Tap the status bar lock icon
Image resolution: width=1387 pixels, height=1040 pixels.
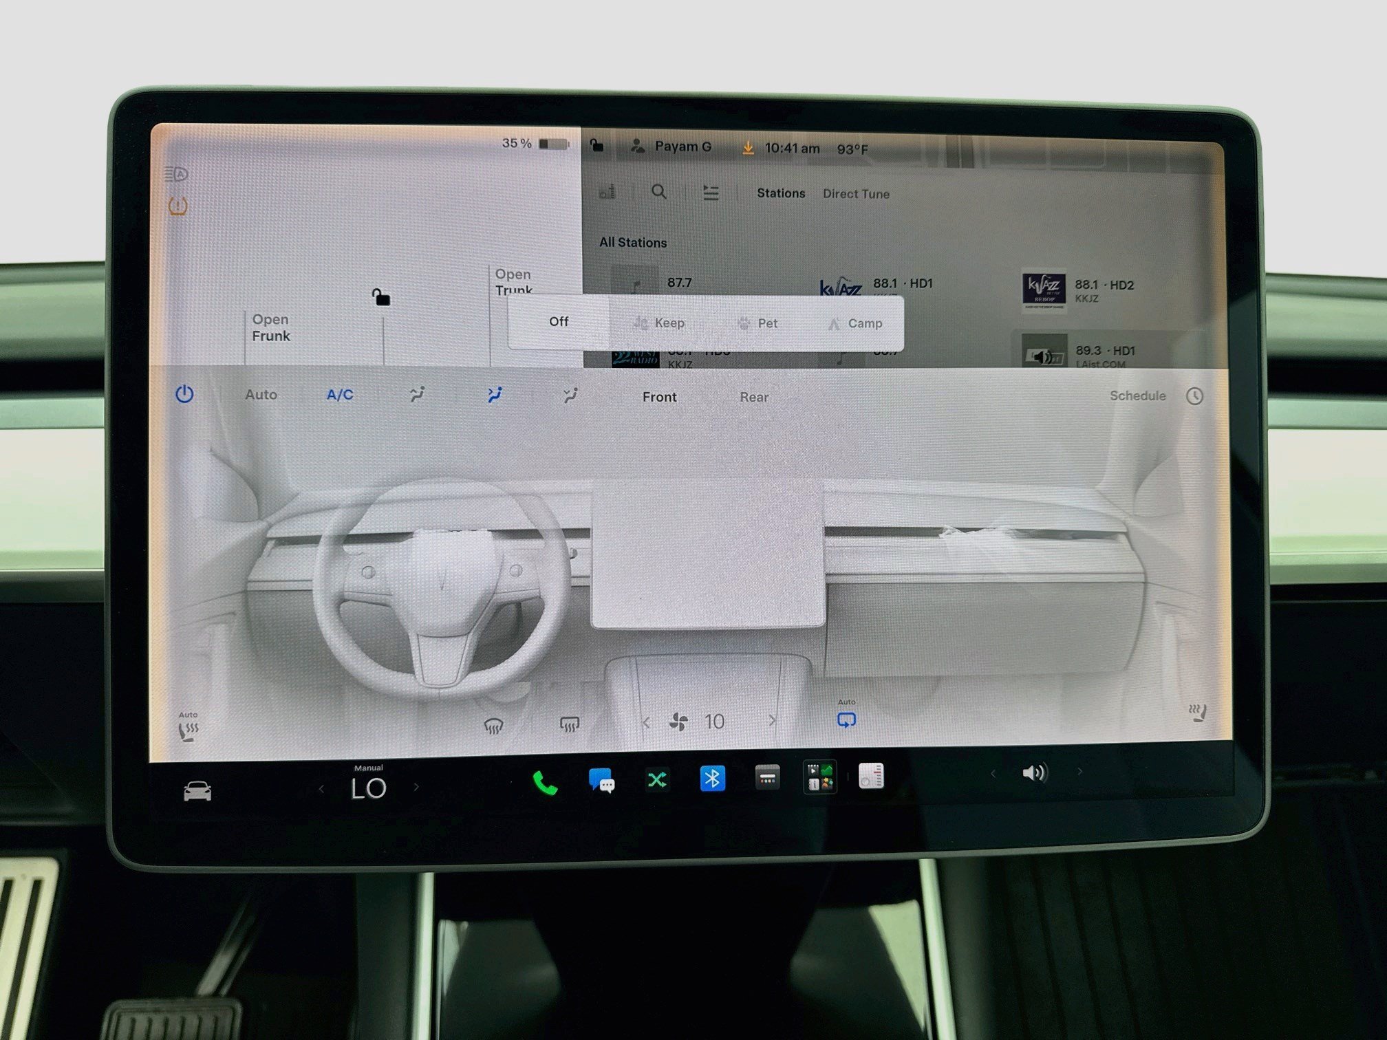point(596,146)
